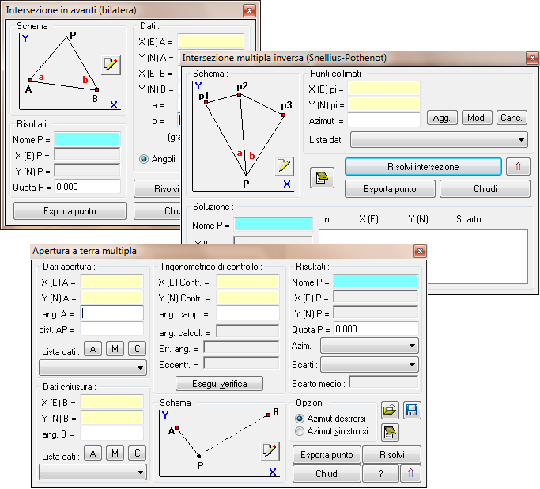Click the edit schema pencil icon in Intersezione in avanti
540x489 pixels.
click(111, 65)
